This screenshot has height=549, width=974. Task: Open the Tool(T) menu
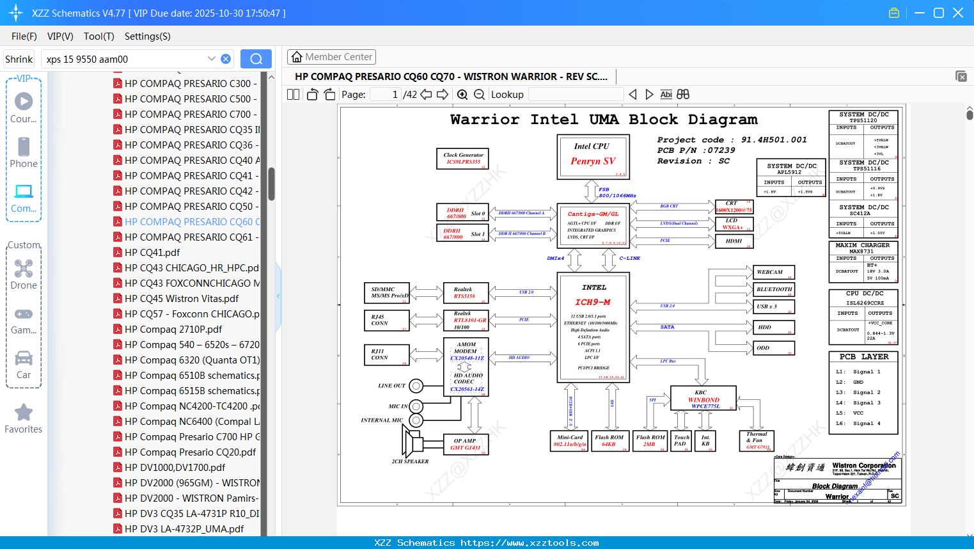99,36
